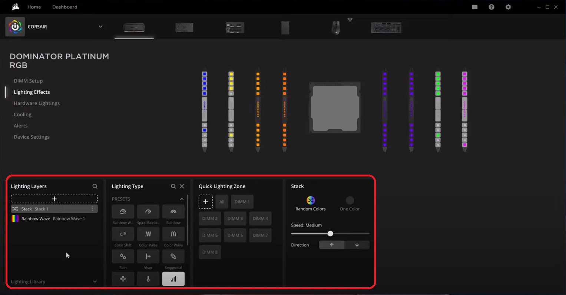Select DIMM 3 lighting zone
The image size is (566, 295).
click(x=235, y=219)
